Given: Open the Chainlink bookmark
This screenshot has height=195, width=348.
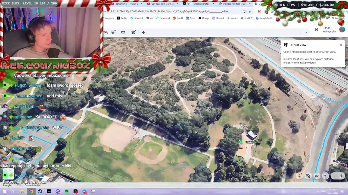Looking at the screenshot, I should [137, 18].
